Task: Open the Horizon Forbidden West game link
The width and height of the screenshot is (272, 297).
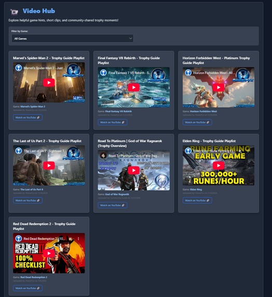Action: (203, 111)
